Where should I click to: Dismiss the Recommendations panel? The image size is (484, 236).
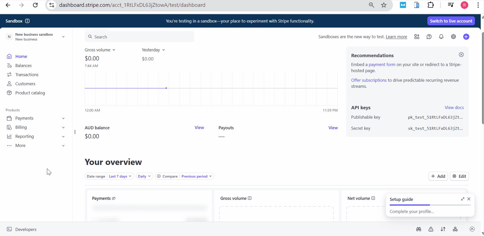(x=461, y=55)
